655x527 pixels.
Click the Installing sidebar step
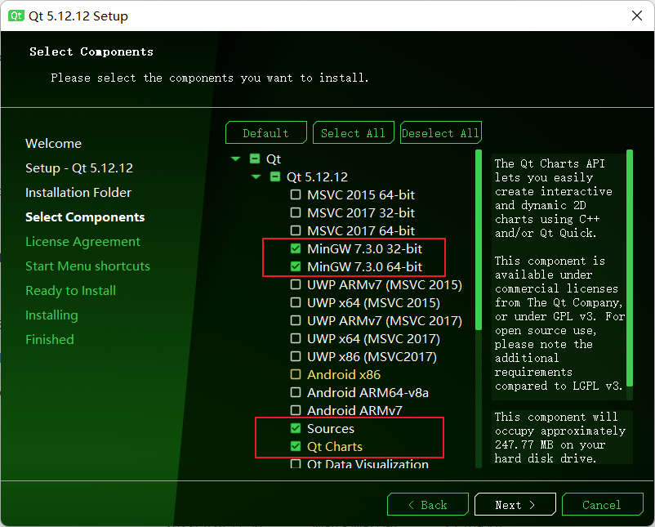point(51,315)
